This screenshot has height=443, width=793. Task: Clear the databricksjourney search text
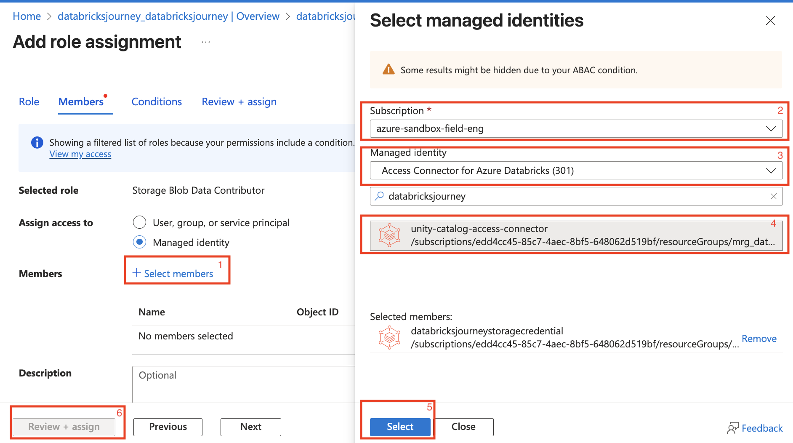pyautogui.click(x=773, y=196)
